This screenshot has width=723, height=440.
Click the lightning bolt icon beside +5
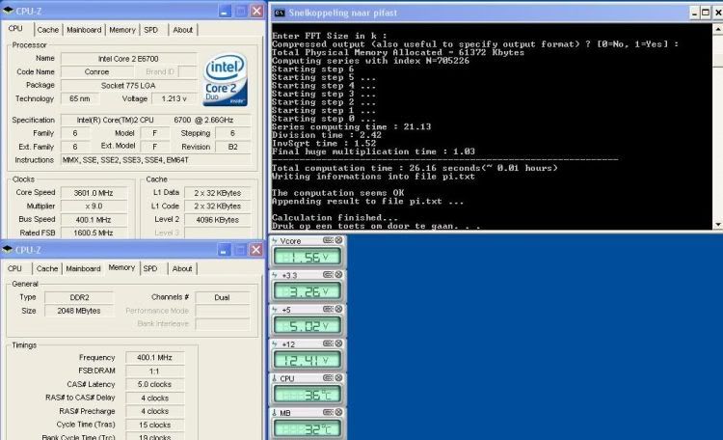click(x=275, y=310)
